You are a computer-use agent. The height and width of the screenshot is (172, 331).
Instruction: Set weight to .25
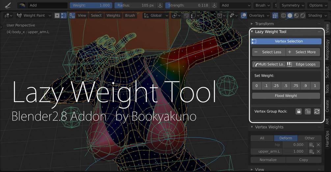click(x=276, y=86)
